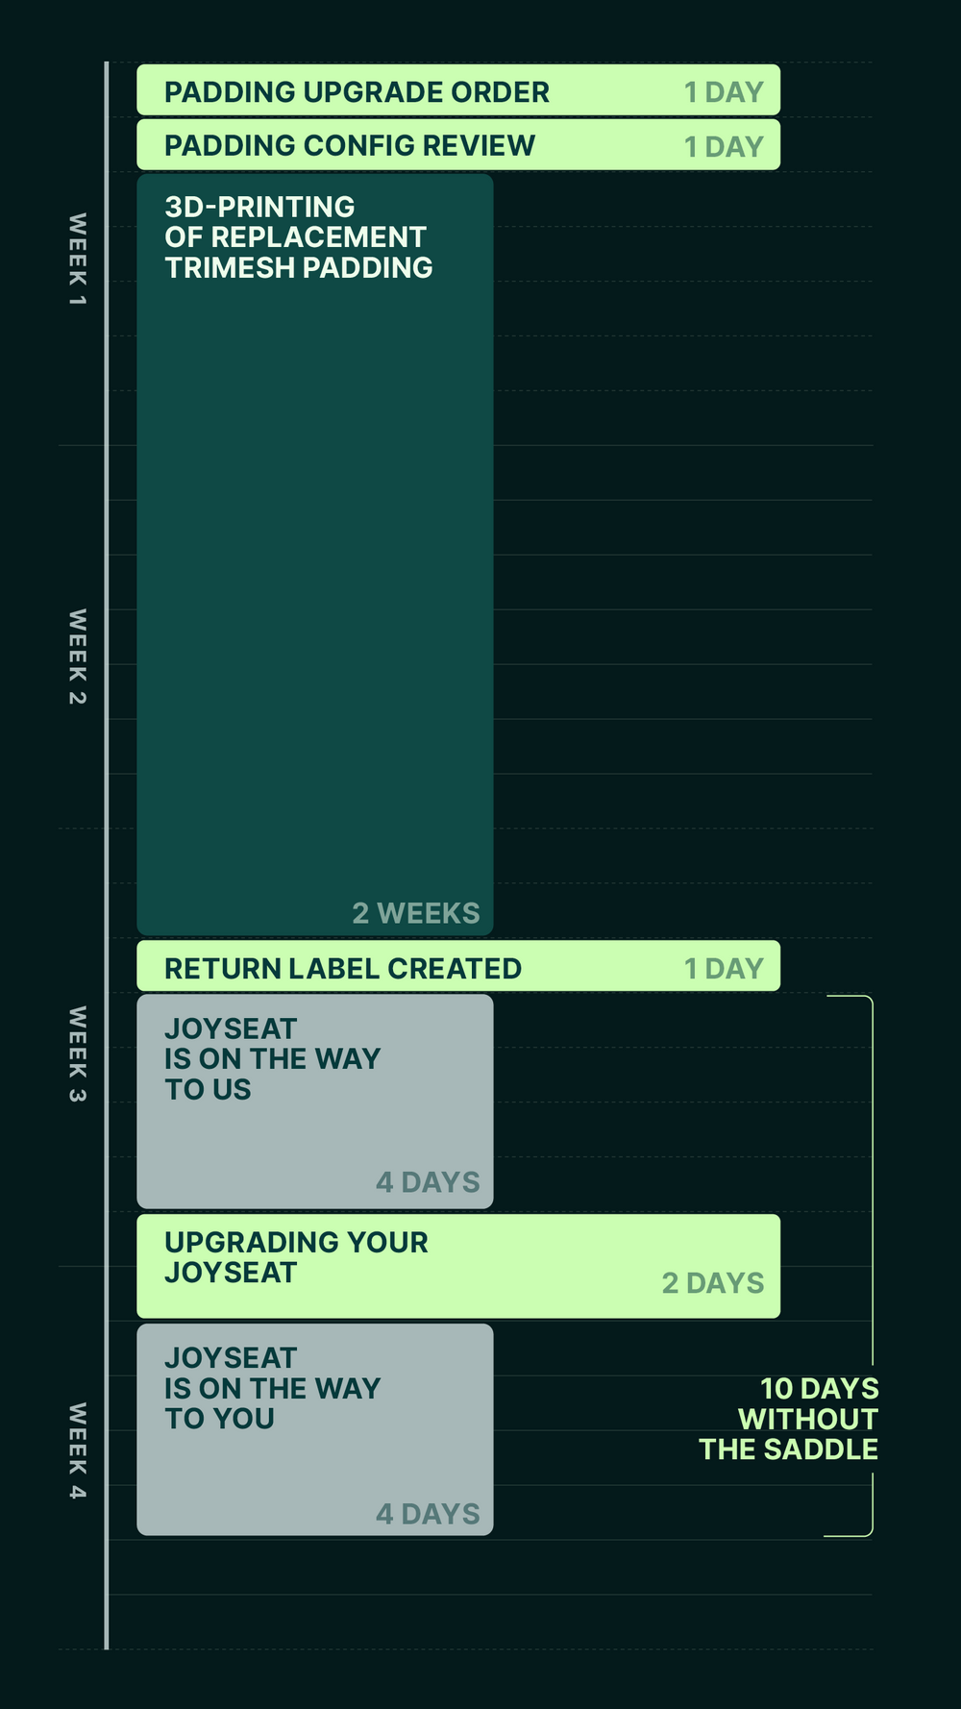Click the 1 DAY label on Padding Upgrade Order

[724, 92]
